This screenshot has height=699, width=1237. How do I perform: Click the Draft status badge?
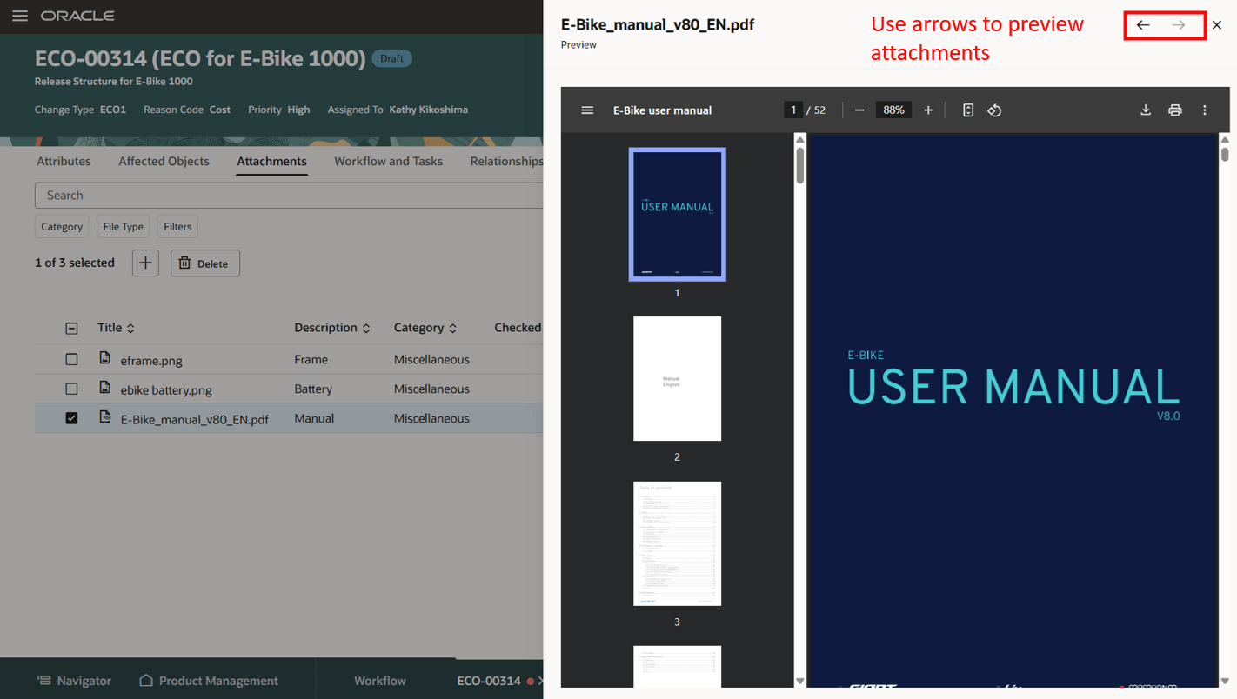tap(392, 58)
